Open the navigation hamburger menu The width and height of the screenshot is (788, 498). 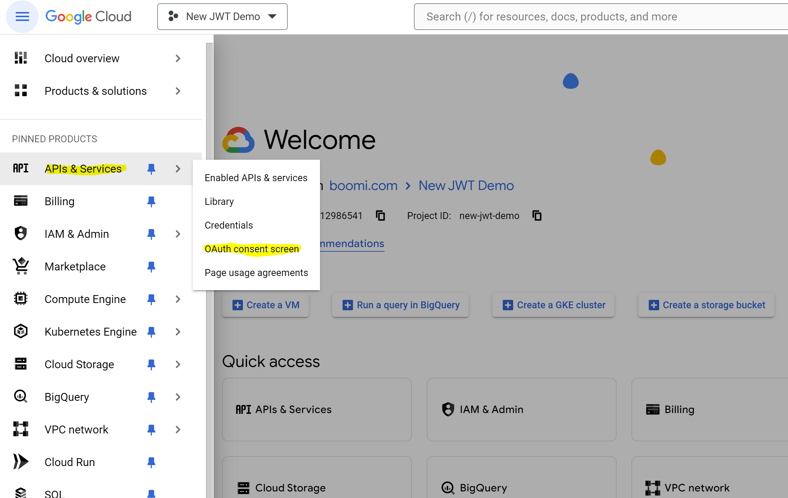(22, 16)
